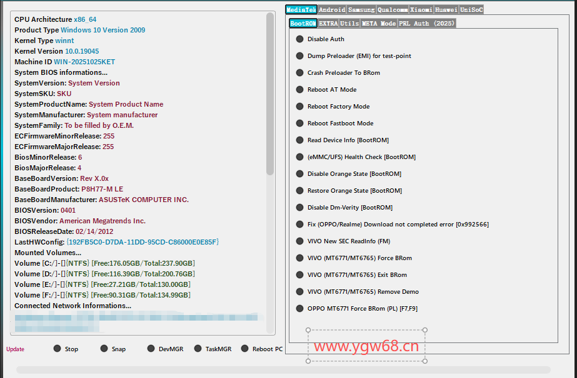Screen dimensions: 577x378
Task: Click the Volume [D:/] NTFS line
Action: coord(104,274)
